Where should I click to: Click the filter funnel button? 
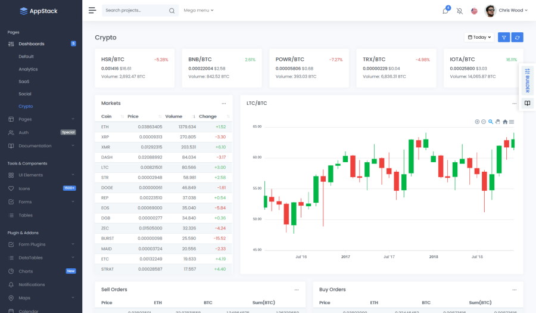504,37
